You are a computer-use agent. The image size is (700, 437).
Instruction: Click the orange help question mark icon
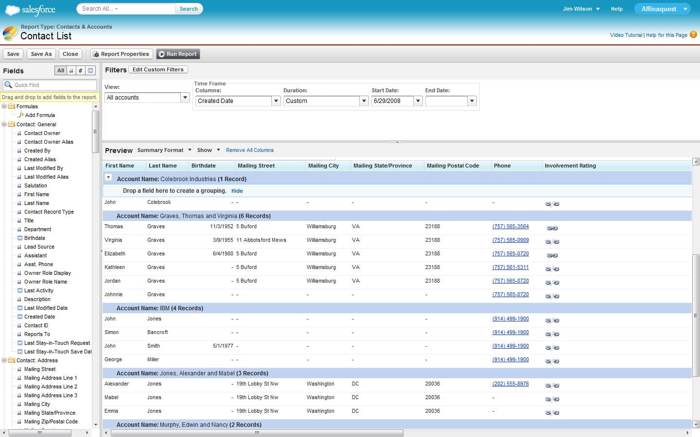[694, 34]
